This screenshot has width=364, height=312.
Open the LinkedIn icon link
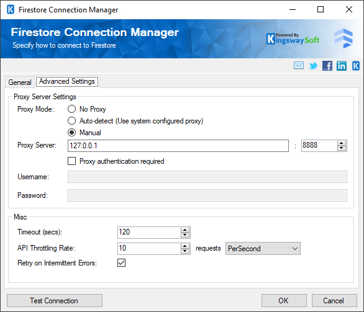pyautogui.click(x=342, y=66)
